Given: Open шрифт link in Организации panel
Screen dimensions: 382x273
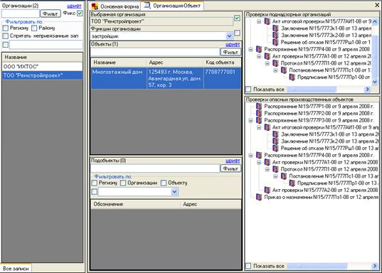Looking at the screenshot, I should point(74,6).
